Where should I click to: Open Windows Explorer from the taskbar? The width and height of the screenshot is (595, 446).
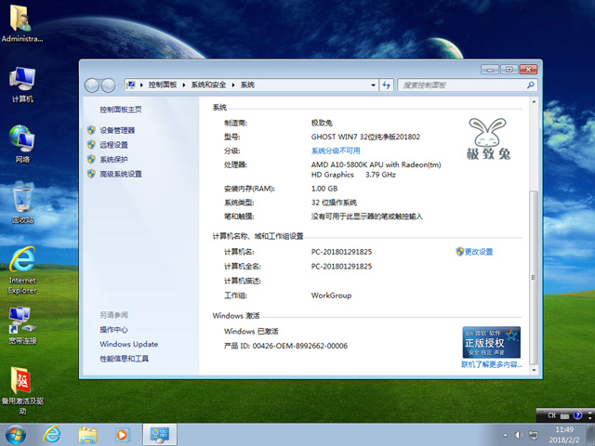click(87, 435)
